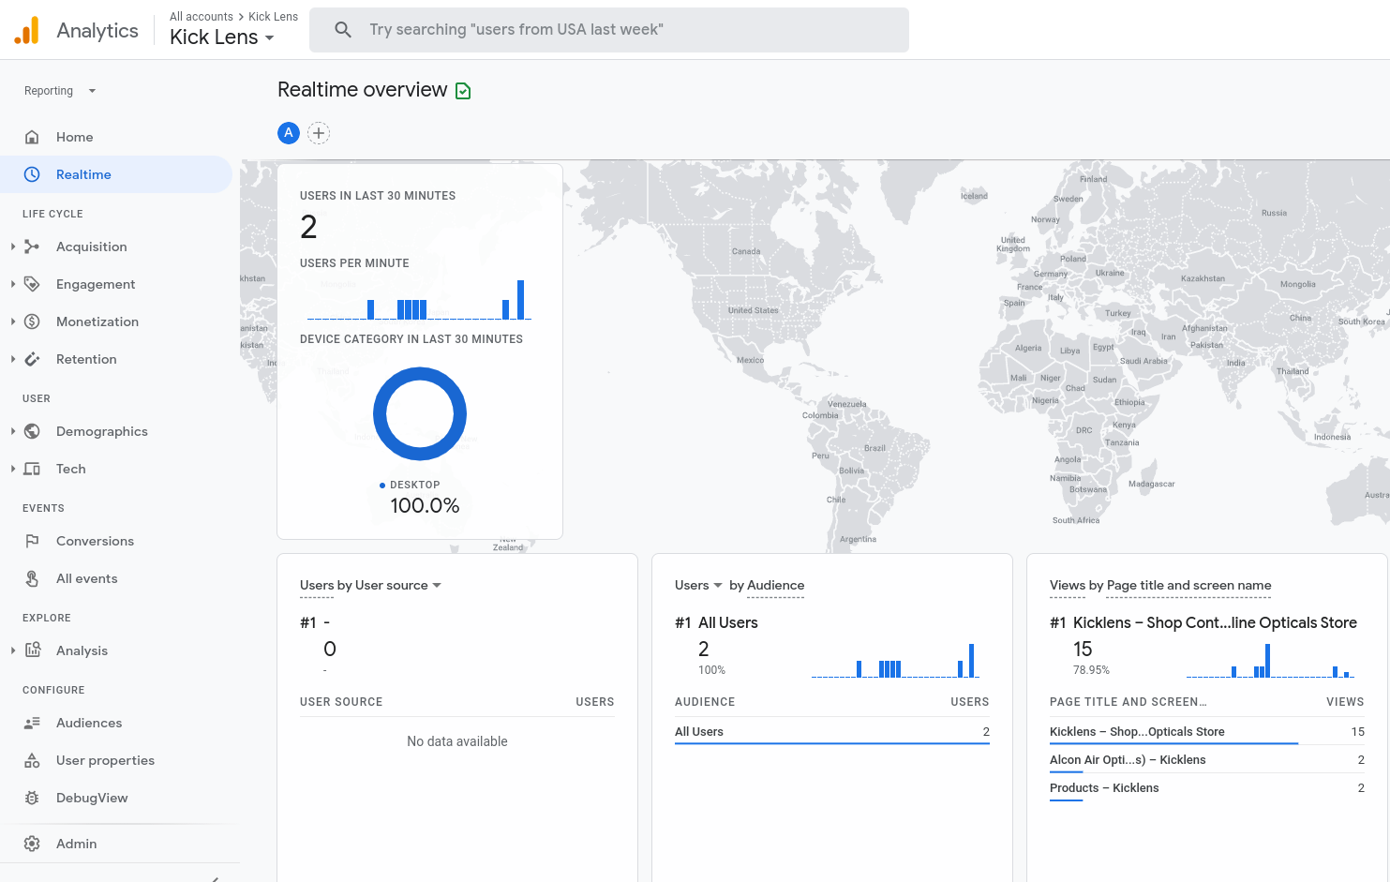
Task: Click the Kick Lens breadcrumb link
Action: click(273, 17)
